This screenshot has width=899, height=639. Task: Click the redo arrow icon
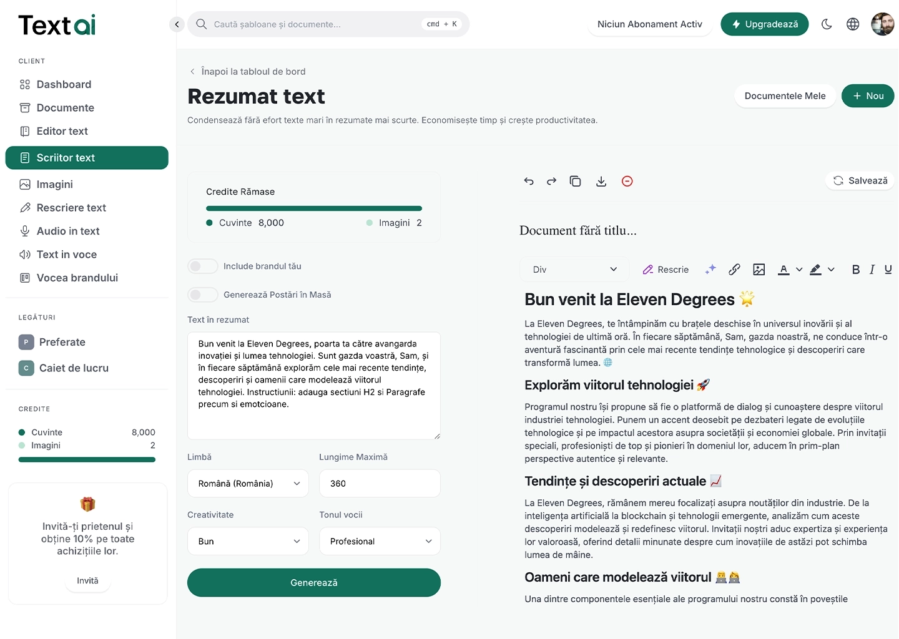point(551,181)
